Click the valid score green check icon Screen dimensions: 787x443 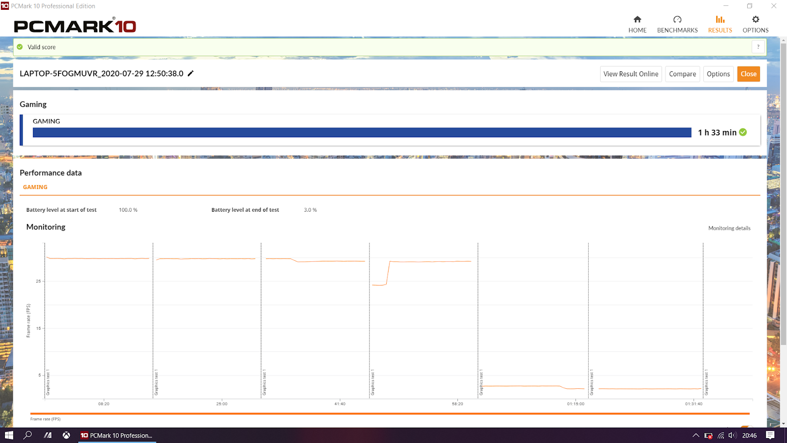pos(20,47)
